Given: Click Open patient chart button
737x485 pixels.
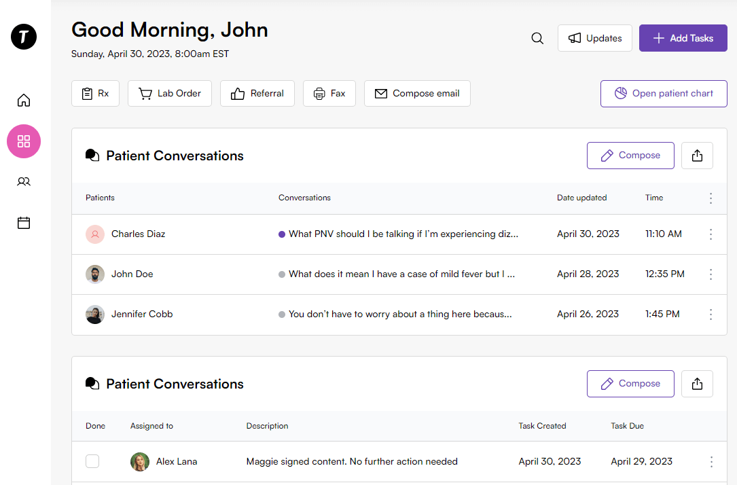Looking at the screenshot, I should click(664, 94).
